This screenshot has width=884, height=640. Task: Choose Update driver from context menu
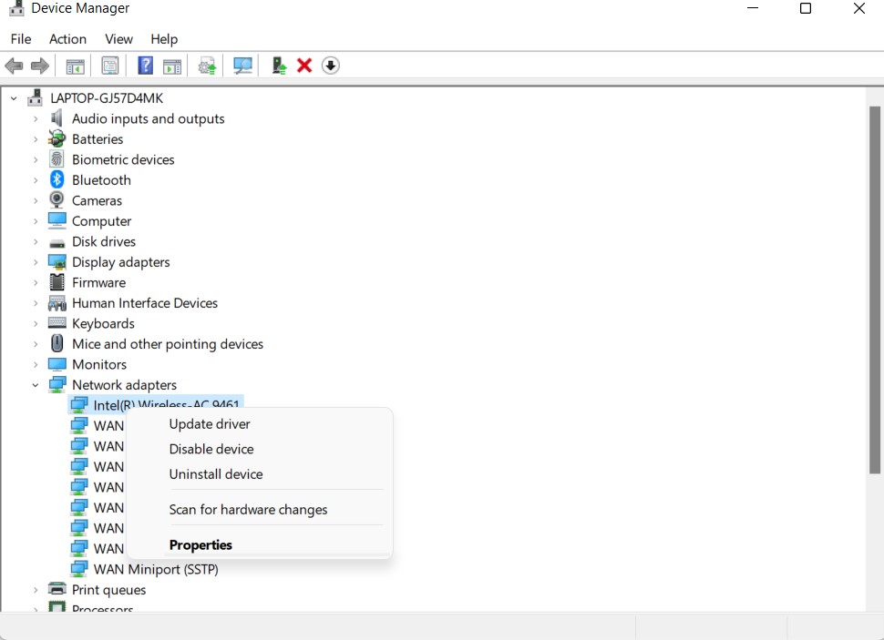tap(210, 424)
